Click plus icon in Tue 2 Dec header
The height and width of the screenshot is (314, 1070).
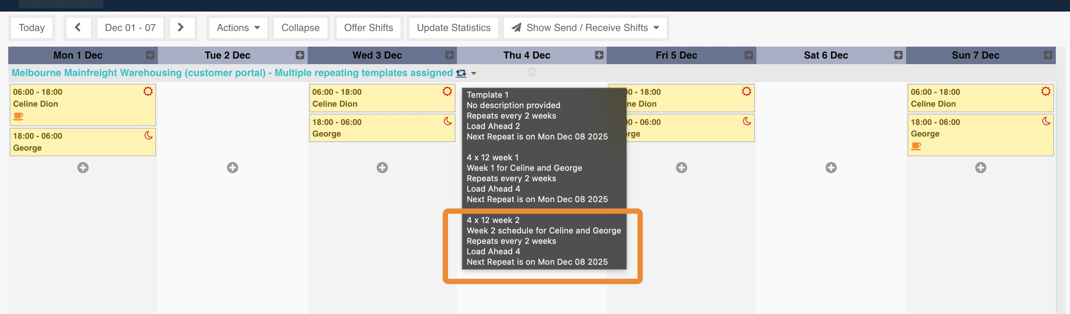tap(300, 55)
